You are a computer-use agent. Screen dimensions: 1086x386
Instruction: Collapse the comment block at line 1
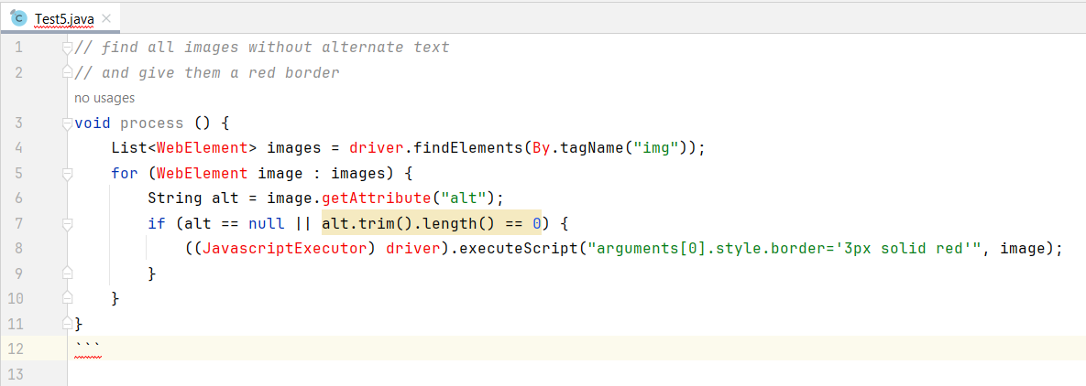pyautogui.click(x=67, y=47)
